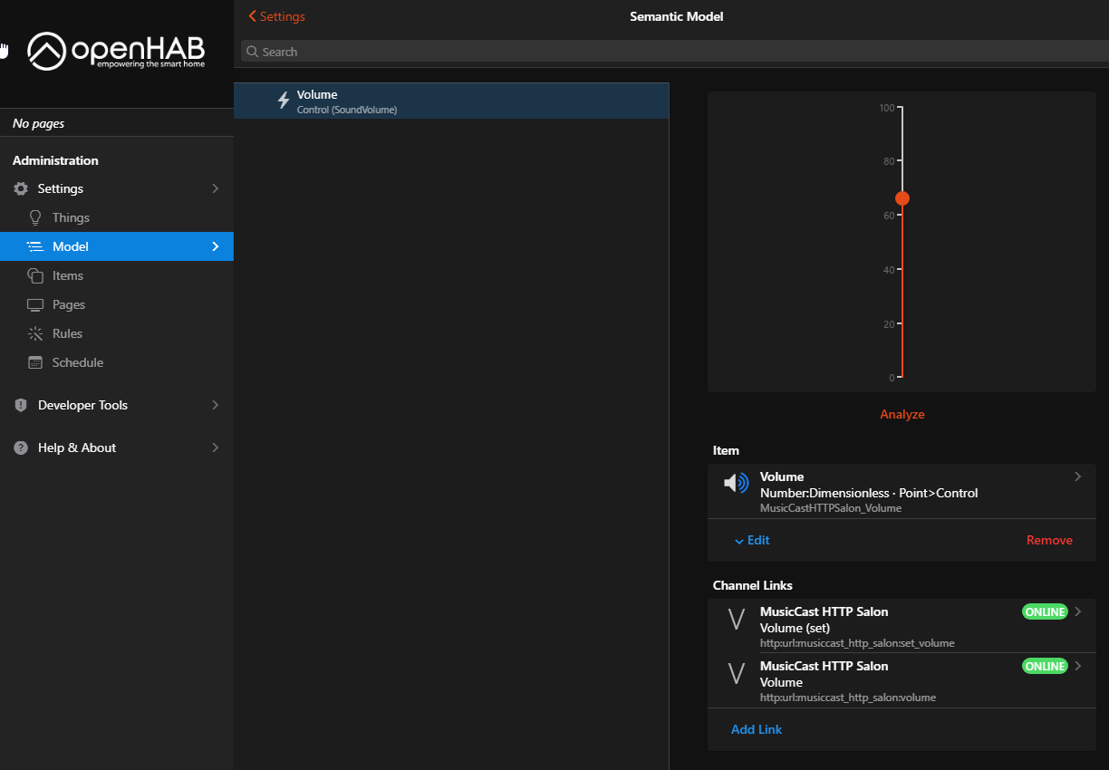Click the Things lightbulb icon
Image resolution: width=1109 pixels, height=770 pixels.
click(35, 217)
